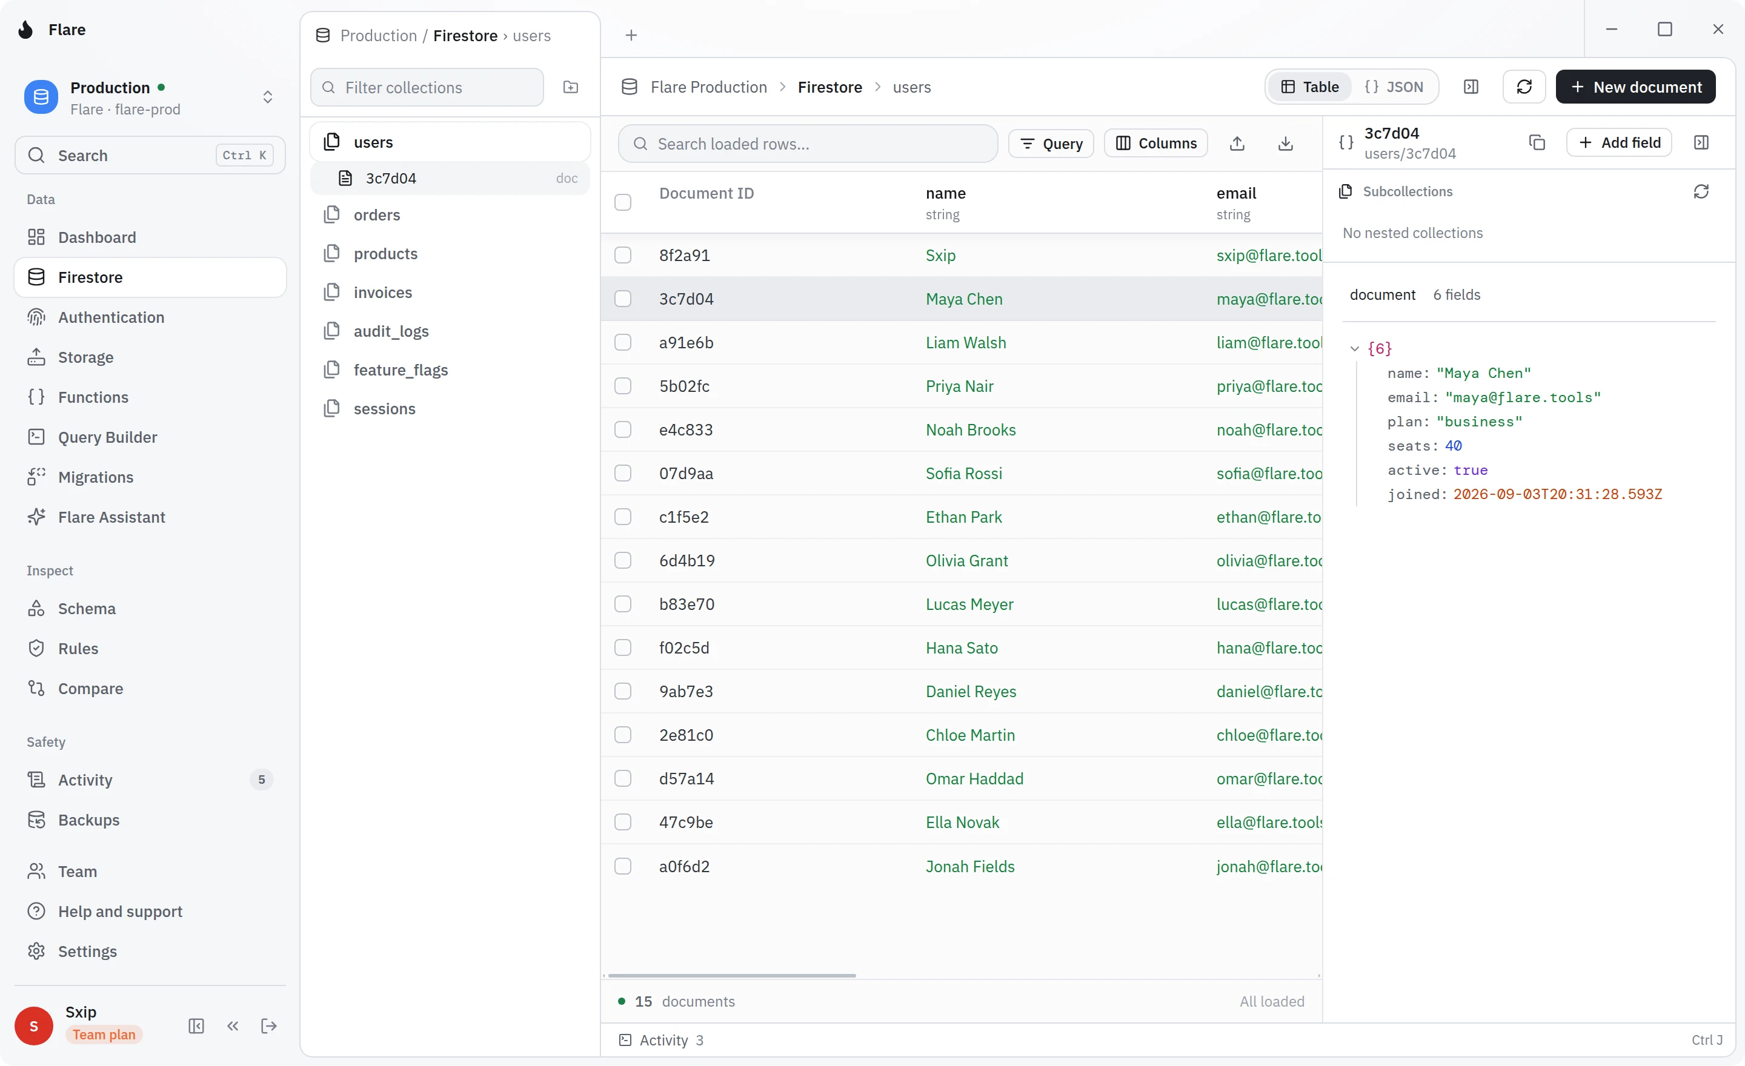Click the double chevron collapse icon
Image resolution: width=1745 pixels, height=1066 pixels.
(232, 1027)
